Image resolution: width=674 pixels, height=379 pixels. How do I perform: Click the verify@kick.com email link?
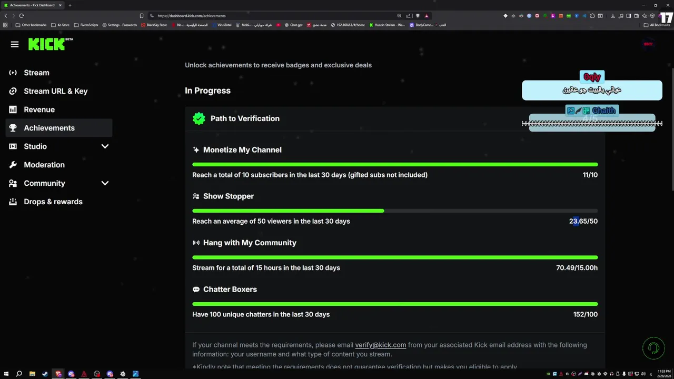click(x=380, y=345)
